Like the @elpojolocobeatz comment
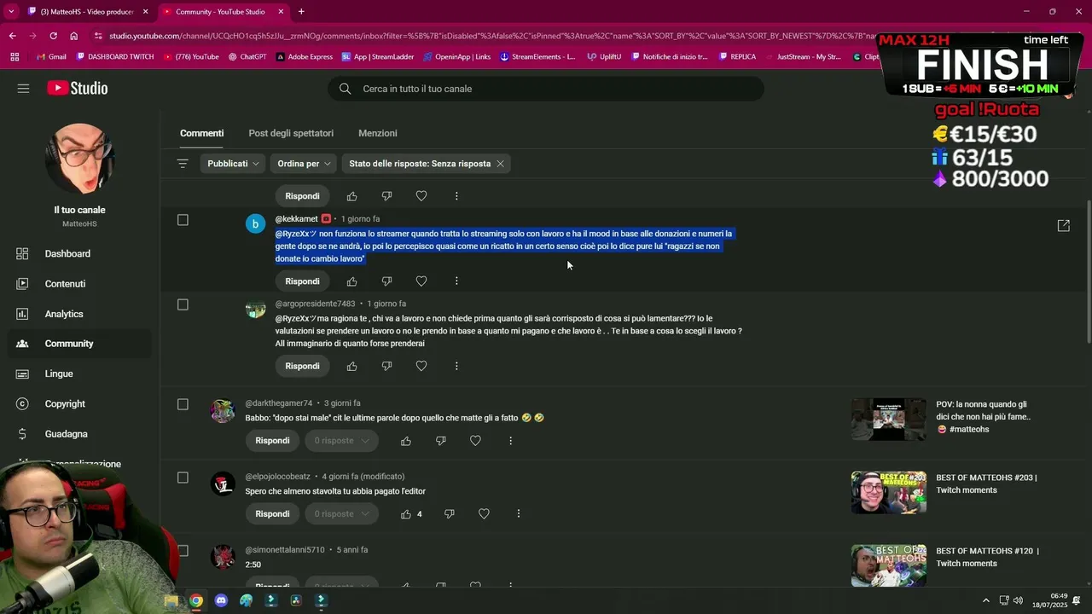 [x=406, y=514]
